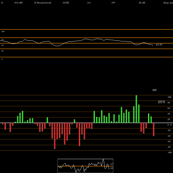This screenshot has height=173, width=173.
Task: Click the 'AP_BE' header text
Action: [142, 3]
